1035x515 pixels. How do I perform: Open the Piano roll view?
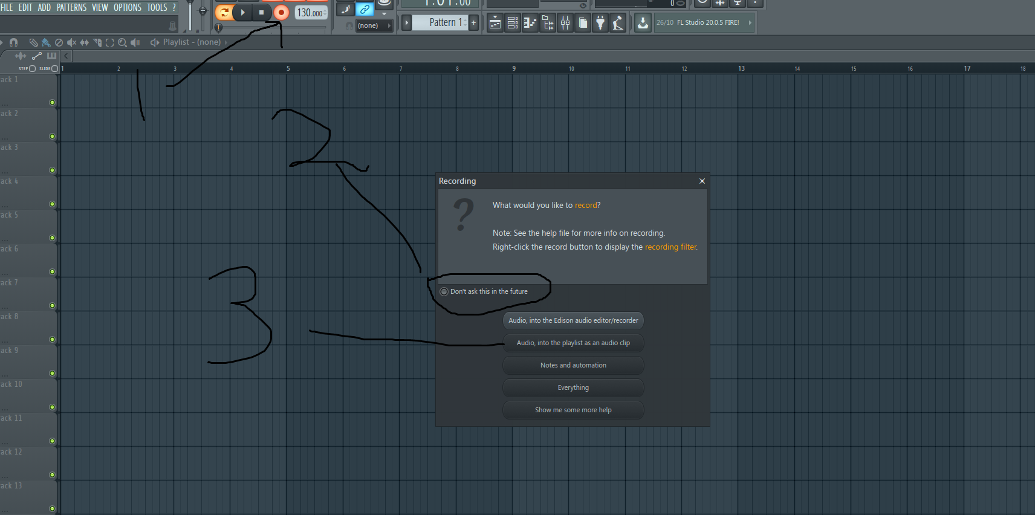tap(530, 24)
